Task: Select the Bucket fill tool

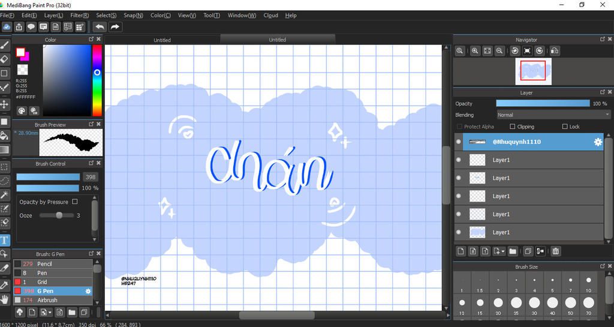Action: point(4,136)
